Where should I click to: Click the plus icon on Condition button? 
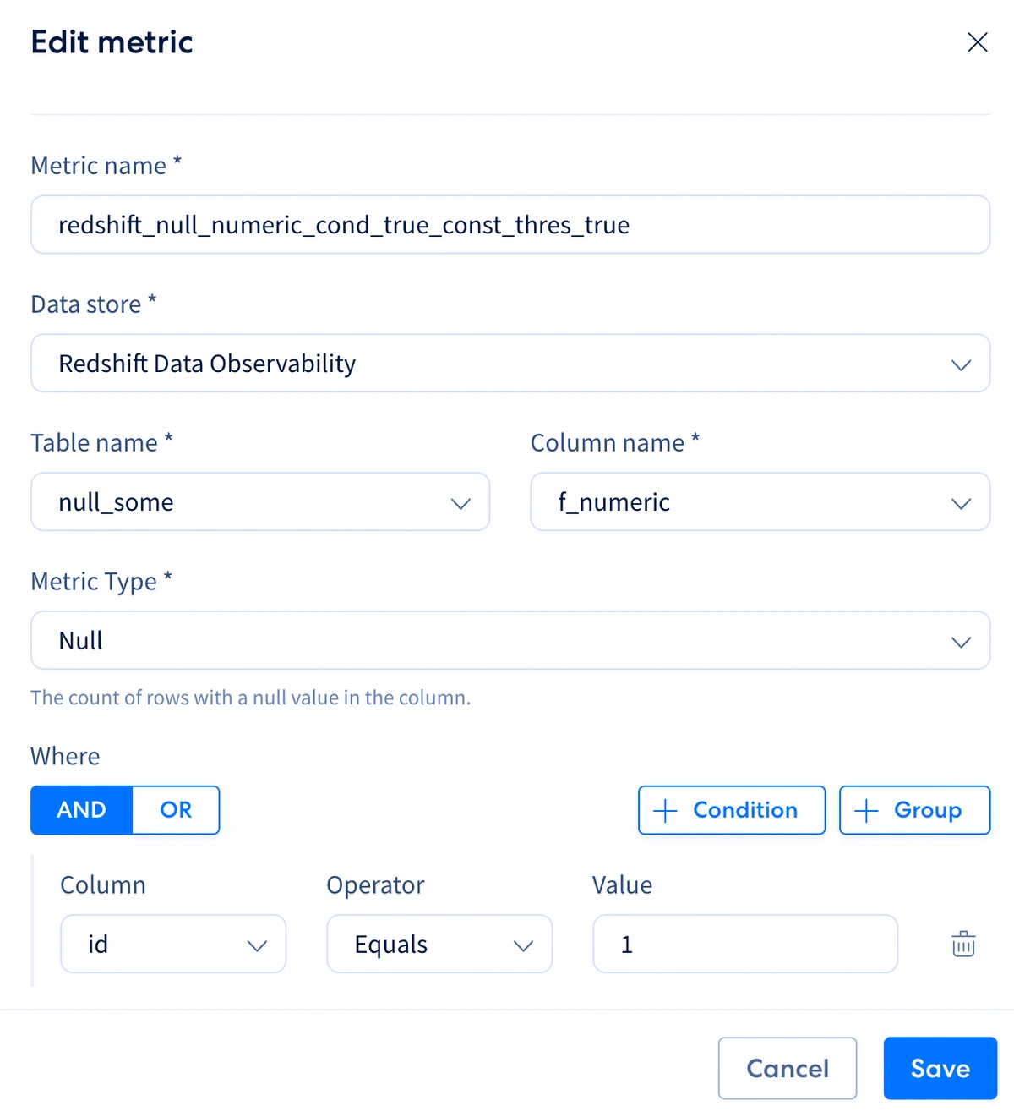[x=666, y=811]
